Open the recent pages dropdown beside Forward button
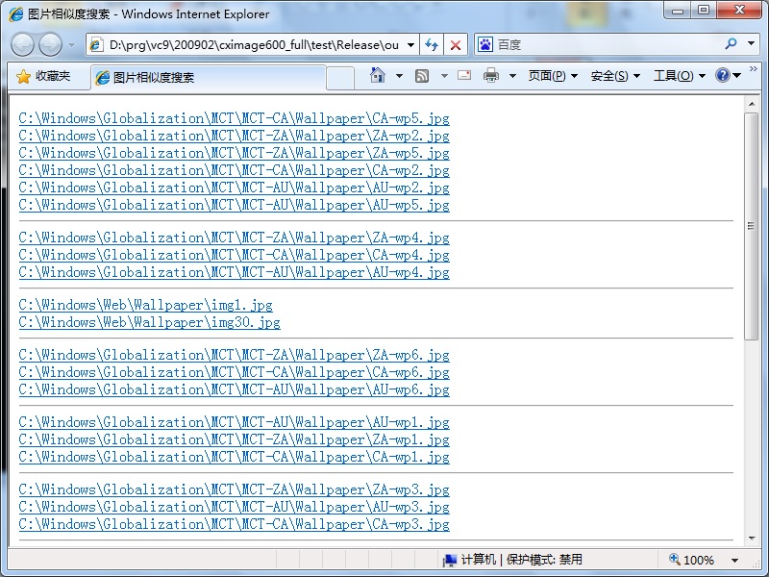769x577 pixels. tap(71, 45)
